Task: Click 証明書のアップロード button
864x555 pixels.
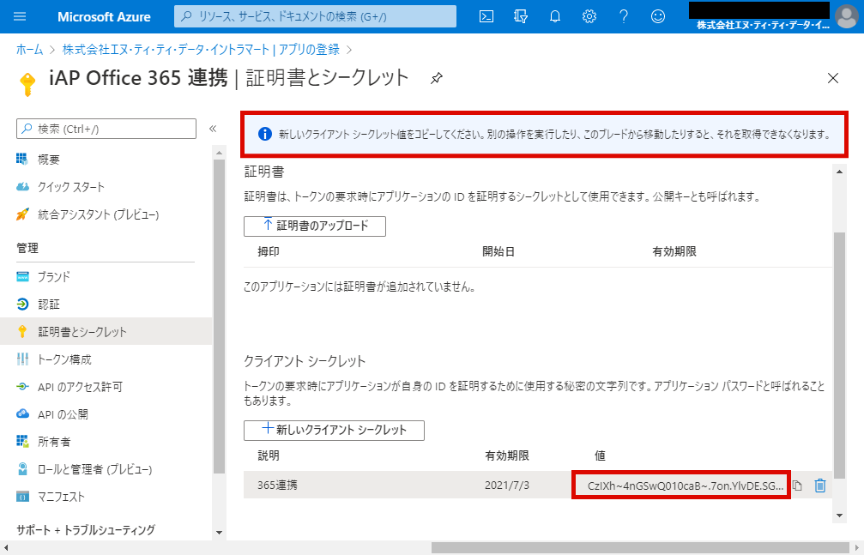Action: pos(315,226)
